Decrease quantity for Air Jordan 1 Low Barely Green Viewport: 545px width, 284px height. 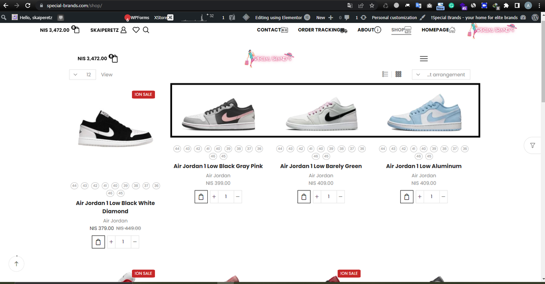pyautogui.click(x=341, y=197)
